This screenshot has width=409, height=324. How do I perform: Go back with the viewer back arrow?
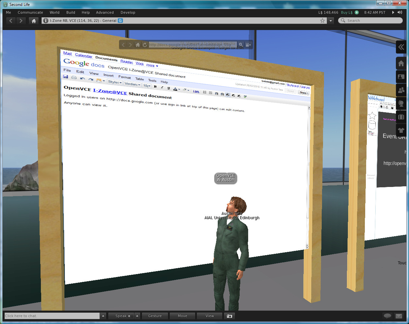pyautogui.click(x=11, y=21)
